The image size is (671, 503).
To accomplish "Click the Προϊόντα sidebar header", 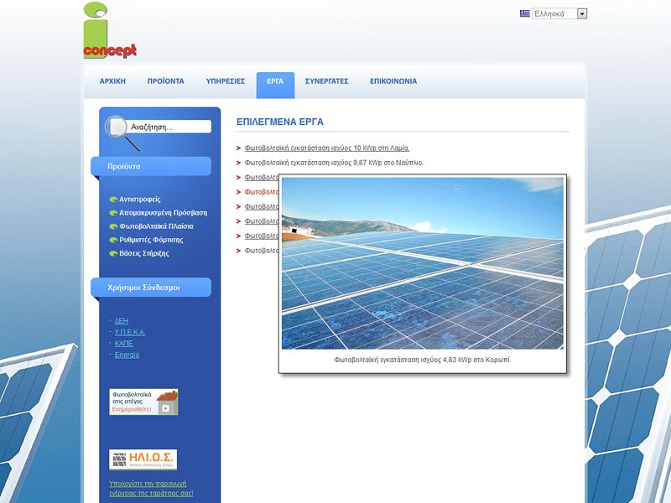I will tap(151, 166).
